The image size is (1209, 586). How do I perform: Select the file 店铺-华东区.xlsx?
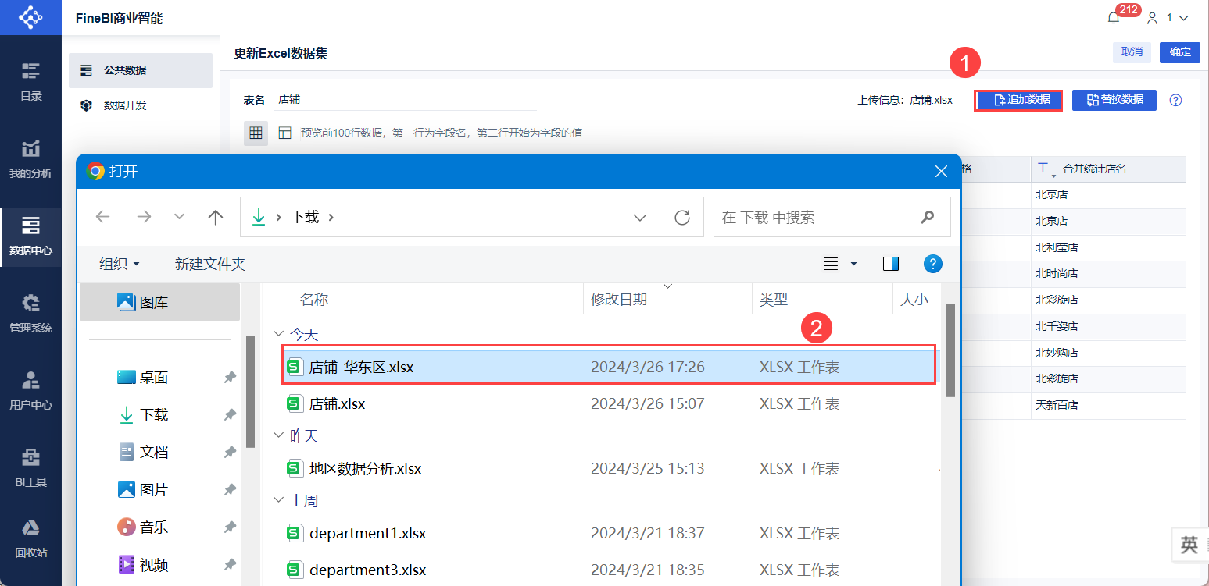[609, 367]
